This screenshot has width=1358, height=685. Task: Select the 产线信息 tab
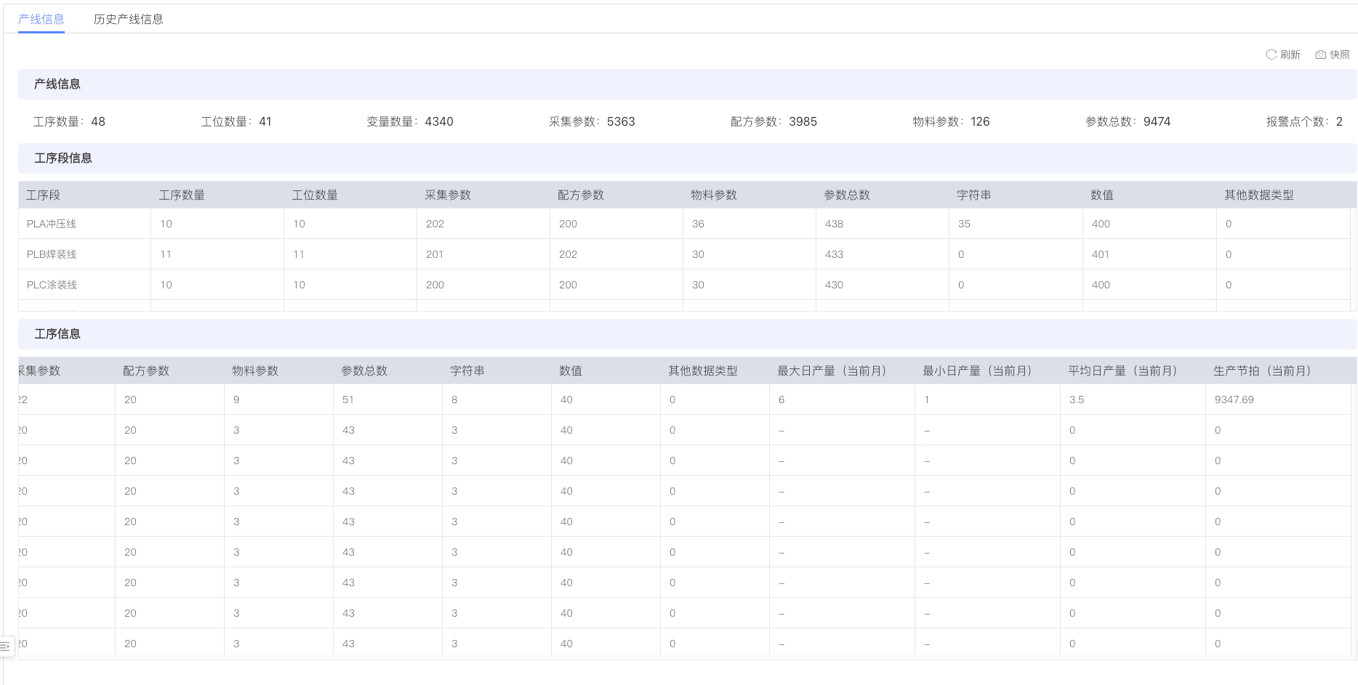(41, 20)
